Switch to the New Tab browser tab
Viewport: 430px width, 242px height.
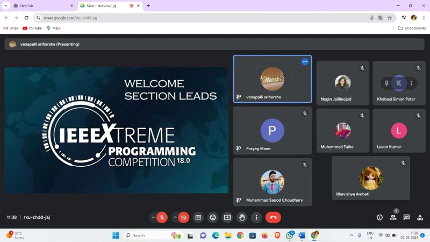[x=44, y=5]
